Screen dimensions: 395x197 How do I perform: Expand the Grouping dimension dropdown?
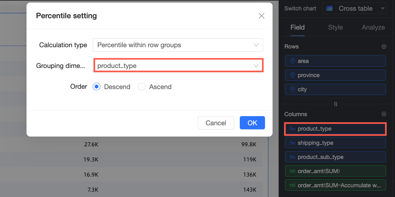[178, 66]
